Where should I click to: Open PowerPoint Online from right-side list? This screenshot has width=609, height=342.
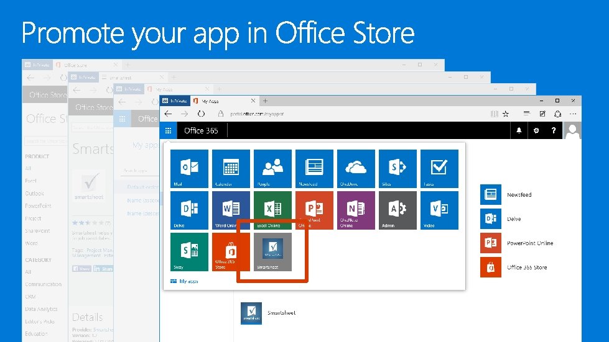[517, 243]
